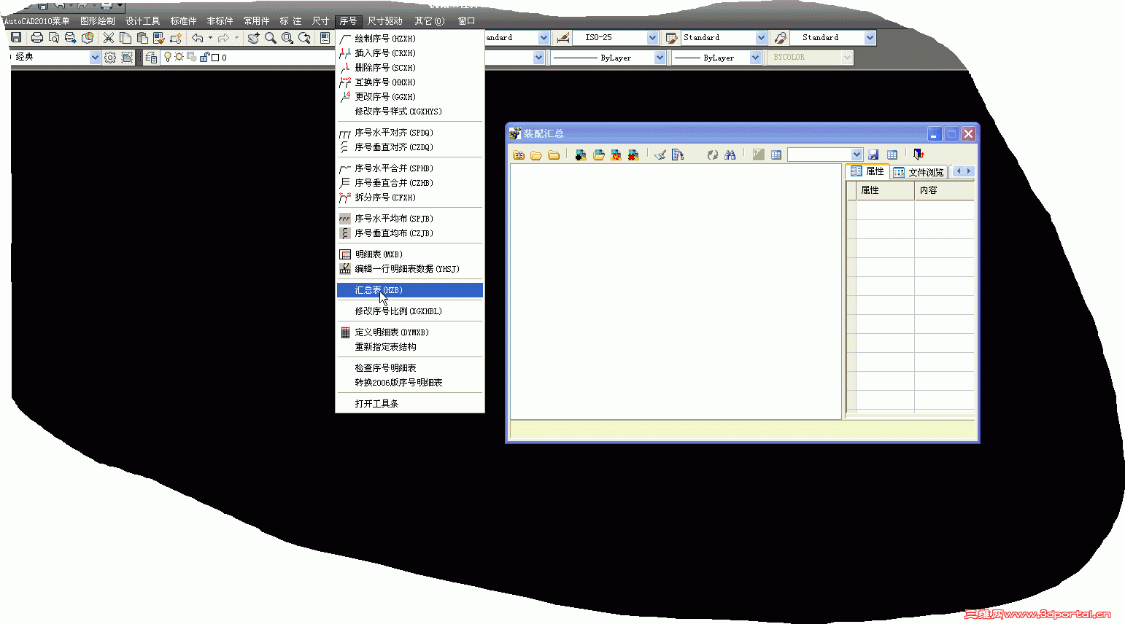This screenshot has height=624, width=1125.
Task: Click the Undo arrow icon
Action: click(x=198, y=38)
